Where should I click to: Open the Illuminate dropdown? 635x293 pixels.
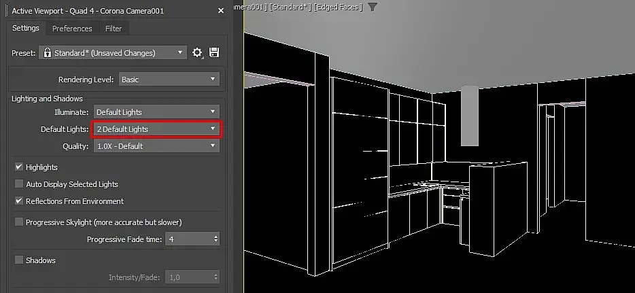[x=156, y=112]
